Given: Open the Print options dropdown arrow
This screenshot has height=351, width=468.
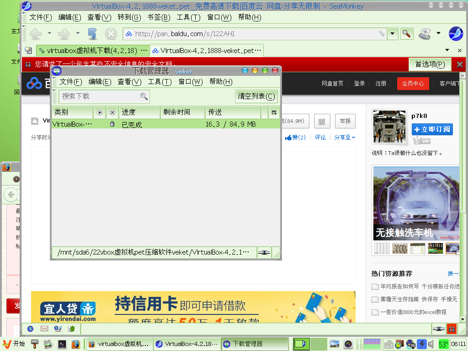Looking at the screenshot, I should click(x=438, y=33).
